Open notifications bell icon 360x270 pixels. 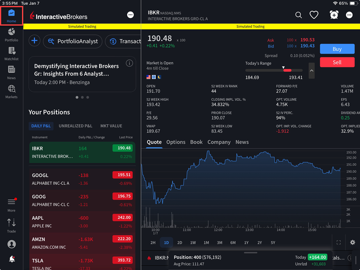(x=12, y=259)
